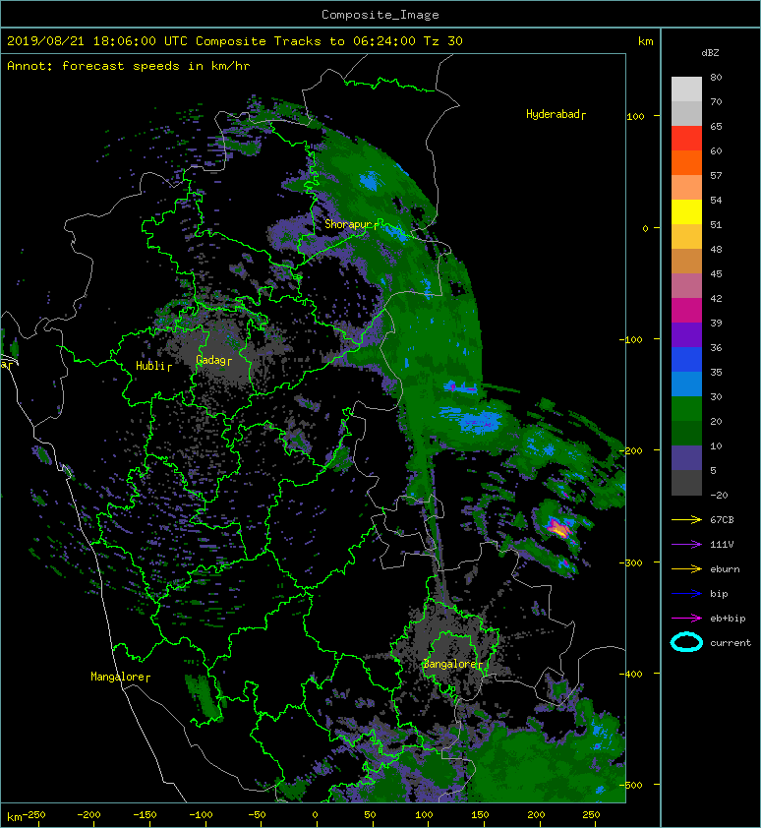Click the Shorapur city label

(351, 224)
